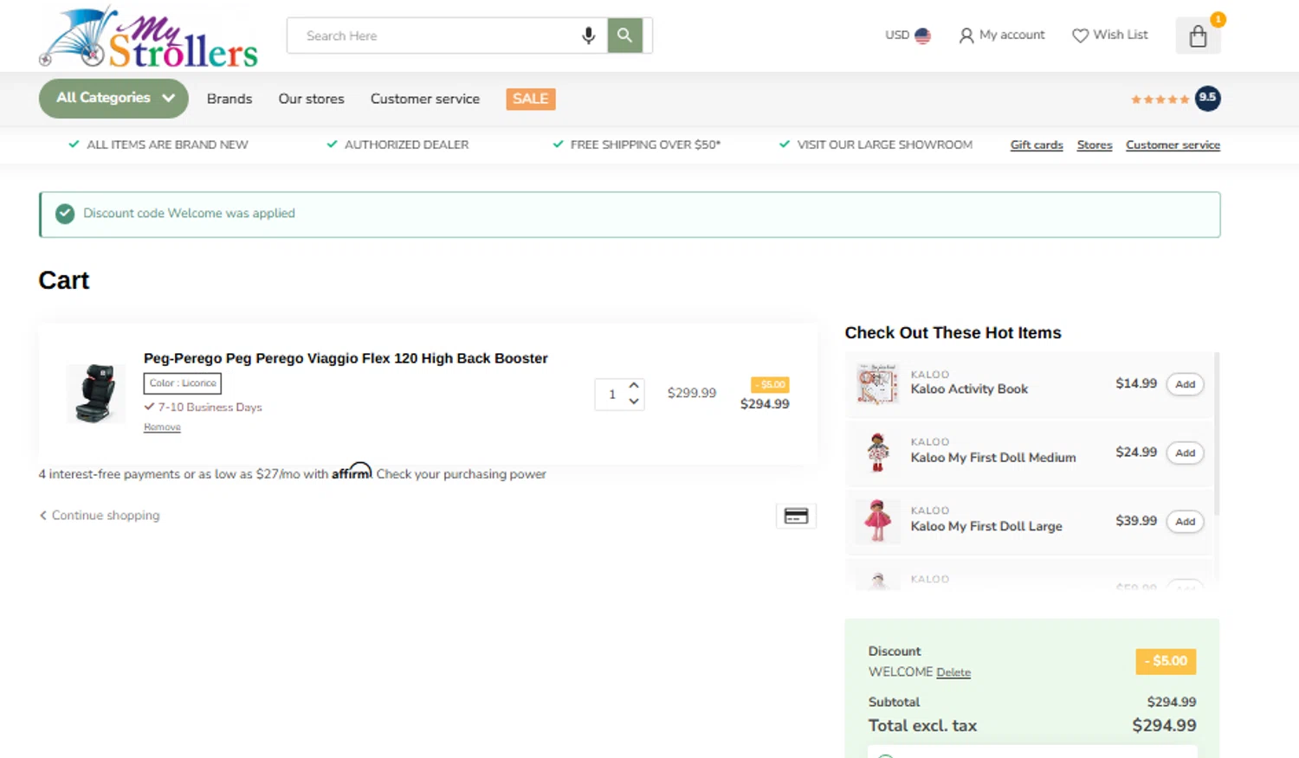The width and height of the screenshot is (1299, 758).
Task: Click Kaloo My First Doll Medium title
Action: click(x=993, y=458)
